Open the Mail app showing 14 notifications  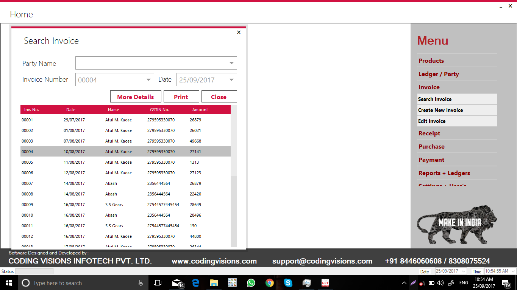(x=177, y=283)
